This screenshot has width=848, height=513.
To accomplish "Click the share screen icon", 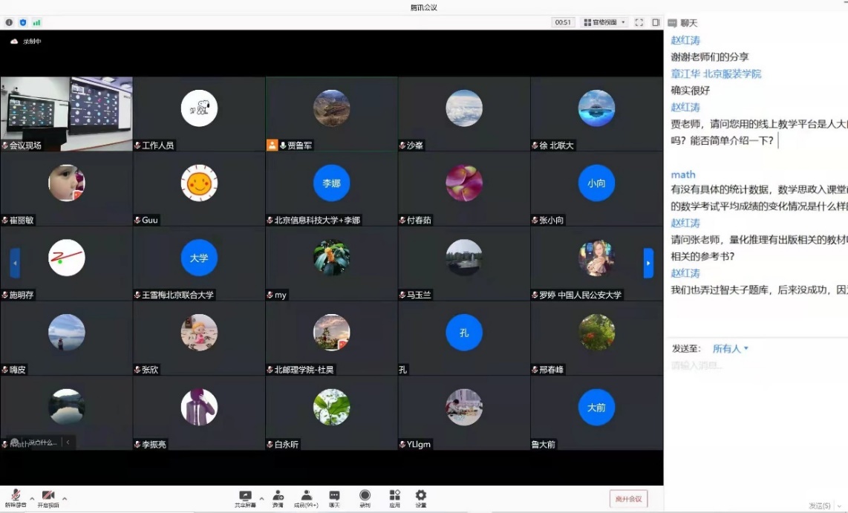I will [245, 496].
